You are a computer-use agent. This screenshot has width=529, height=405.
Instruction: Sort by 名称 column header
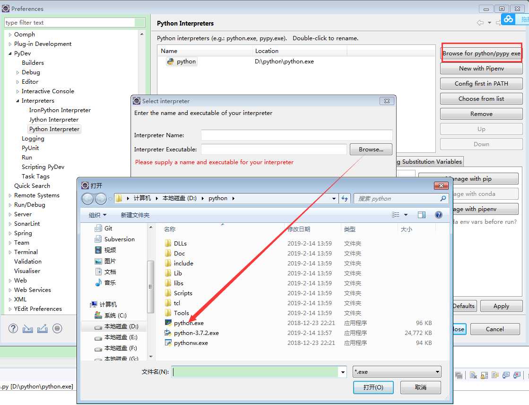tap(170, 229)
